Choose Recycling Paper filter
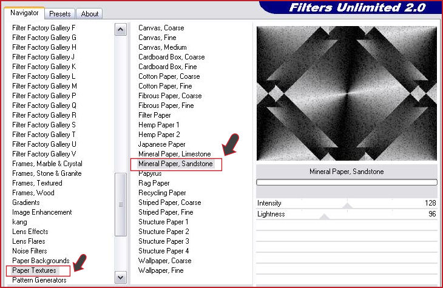443x288 pixels. (162, 193)
